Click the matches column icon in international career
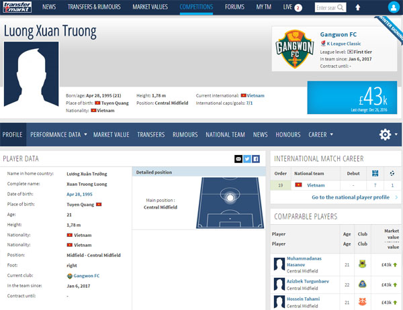The height and width of the screenshot is (310, 403). point(375,173)
